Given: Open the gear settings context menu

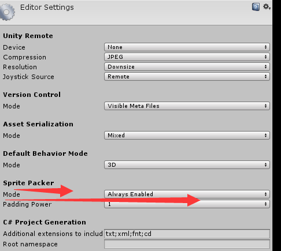Looking at the screenshot, I should 267,7.
